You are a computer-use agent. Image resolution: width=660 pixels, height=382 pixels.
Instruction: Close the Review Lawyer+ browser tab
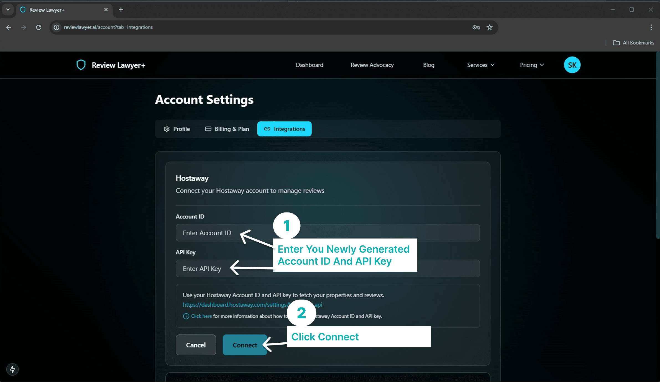106,10
